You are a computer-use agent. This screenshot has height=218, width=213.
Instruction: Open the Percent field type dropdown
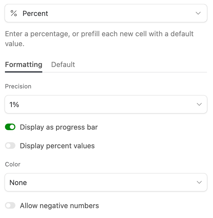click(106, 13)
